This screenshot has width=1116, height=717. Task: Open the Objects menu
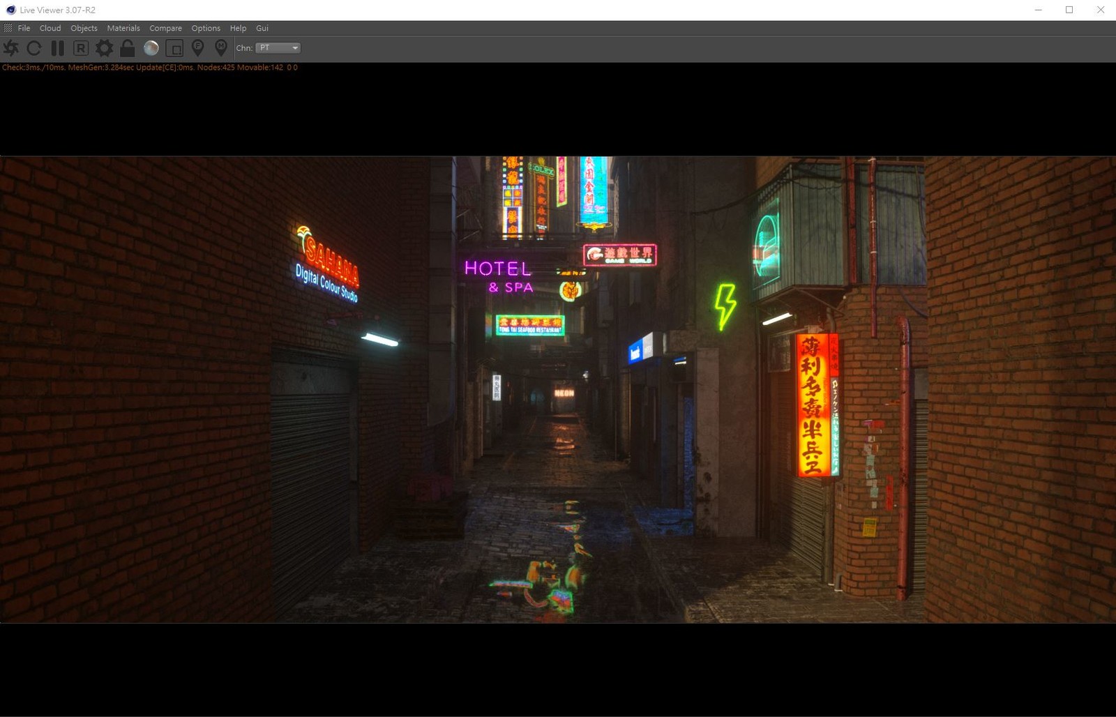(84, 29)
